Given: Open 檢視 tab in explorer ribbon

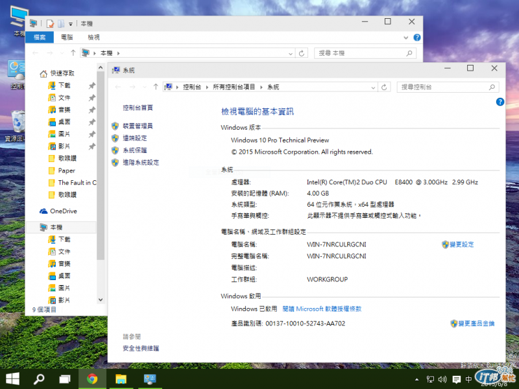Looking at the screenshot, I should point(93,38).
